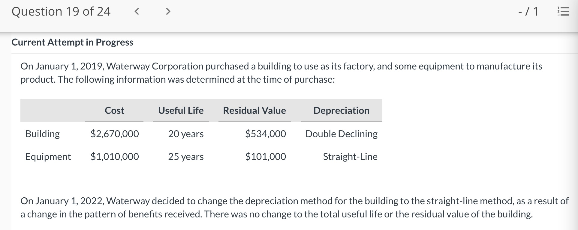Go to the previous question arrow
The height and width of the screenshot is (230, 578).
[x=137, y=12]
